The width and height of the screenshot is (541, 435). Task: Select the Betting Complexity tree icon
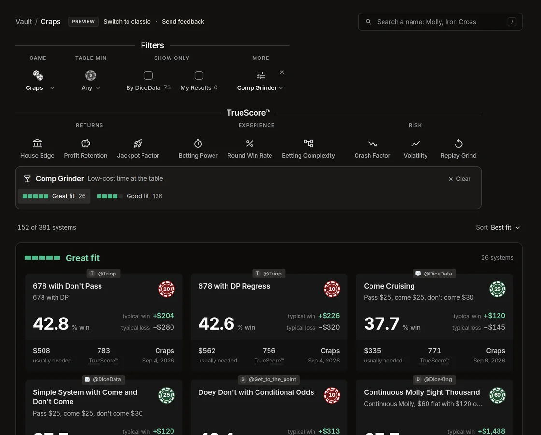coord(309,143)
